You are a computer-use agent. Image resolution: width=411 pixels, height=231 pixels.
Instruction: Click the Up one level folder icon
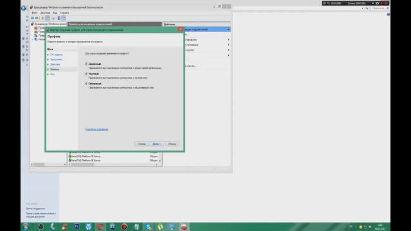click(42, 18)
